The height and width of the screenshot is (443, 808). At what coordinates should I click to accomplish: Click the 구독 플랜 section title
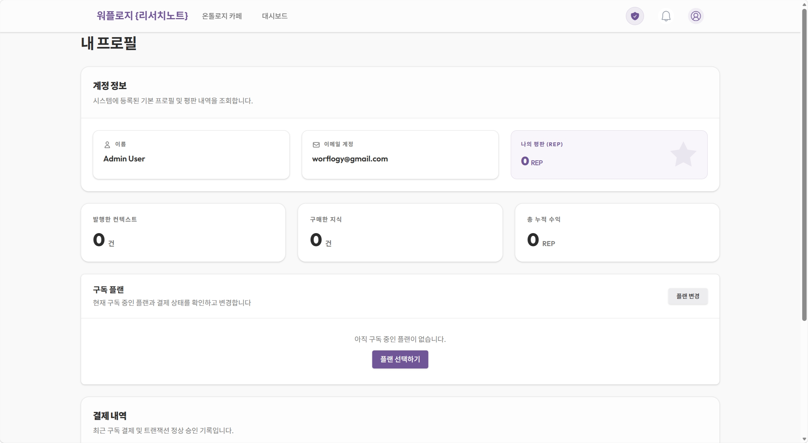[x=108, y=290]
